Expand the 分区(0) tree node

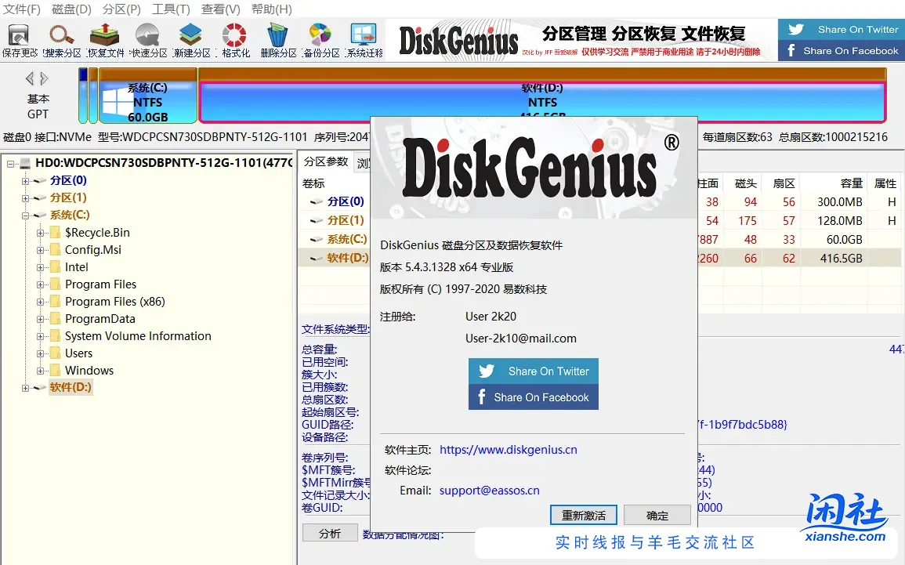[25, 180]
